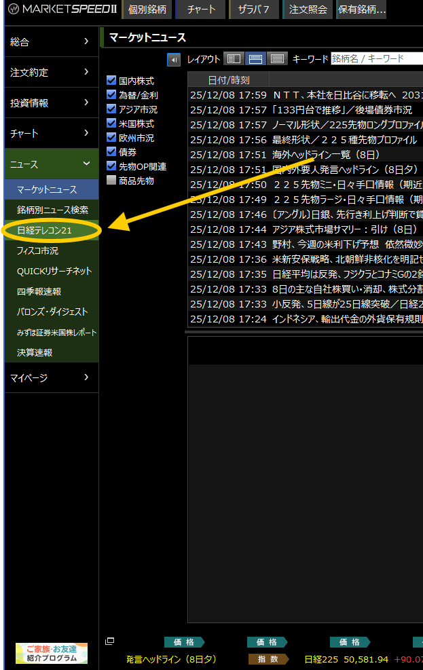The width and height of the screenshot is (423, 670).
Task: Click the 銘柄名/キーワード search field
Action: click(377, 58)
